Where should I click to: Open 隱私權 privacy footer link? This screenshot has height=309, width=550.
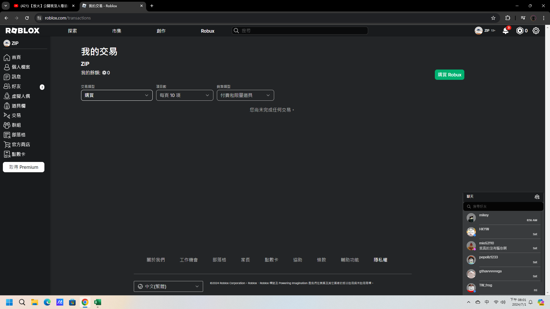coord(380,260)
